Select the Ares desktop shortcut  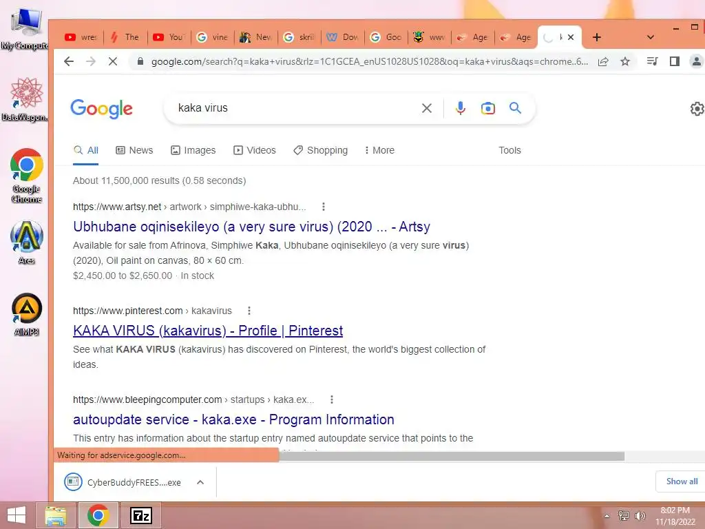click(27, 242)
